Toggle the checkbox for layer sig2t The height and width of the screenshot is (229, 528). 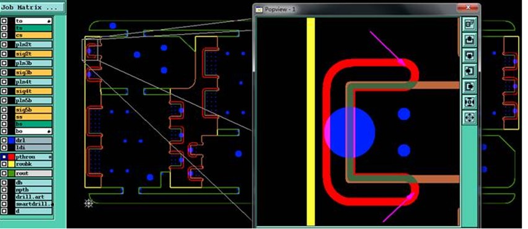tap(4, 54)
